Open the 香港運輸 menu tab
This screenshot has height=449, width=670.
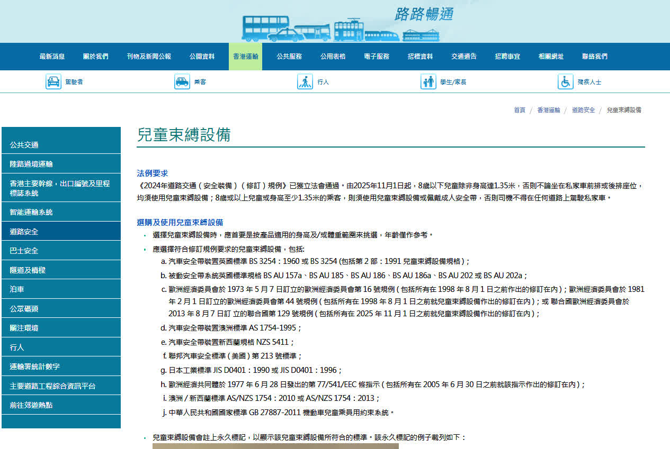click(245, 57)
